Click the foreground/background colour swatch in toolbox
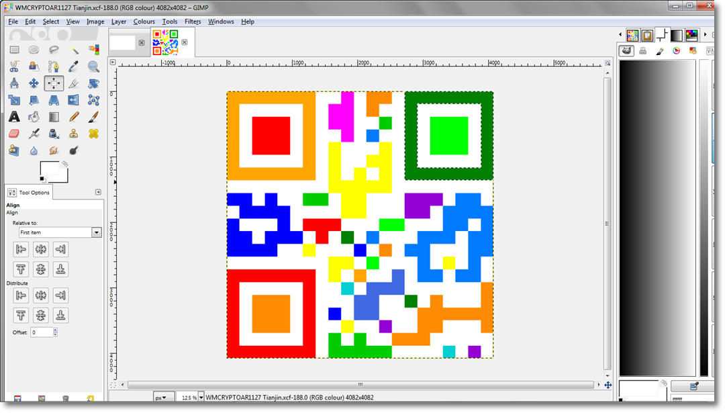This screenshot has width=725, height=413. (54, 172)
